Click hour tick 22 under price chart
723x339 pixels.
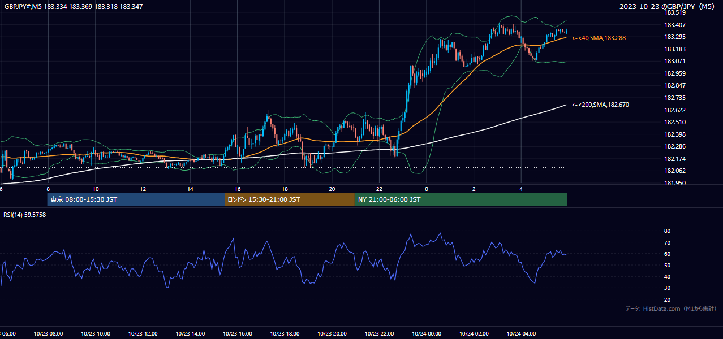click(x=379, y=189)
